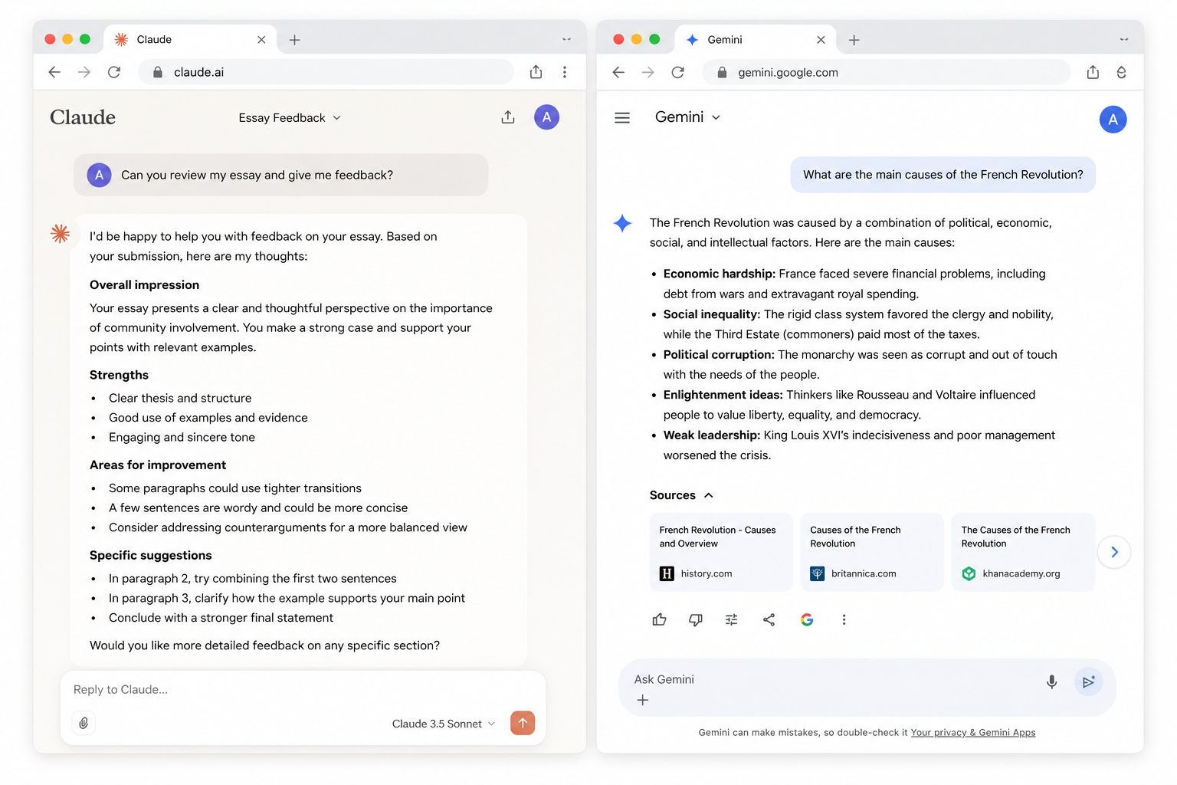Image resolution: width=1177 pixels, height=785 pixels.
Task: Click the Gemini tab strip dropdown arrow
Action: coord(1124,39)
